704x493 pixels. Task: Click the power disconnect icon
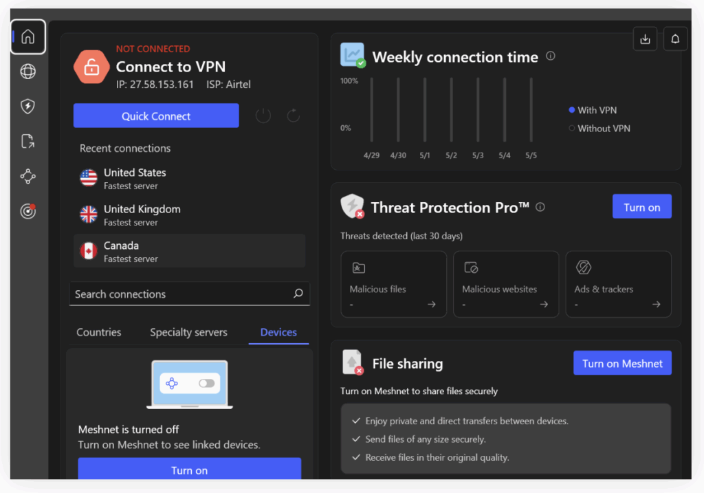263,116
